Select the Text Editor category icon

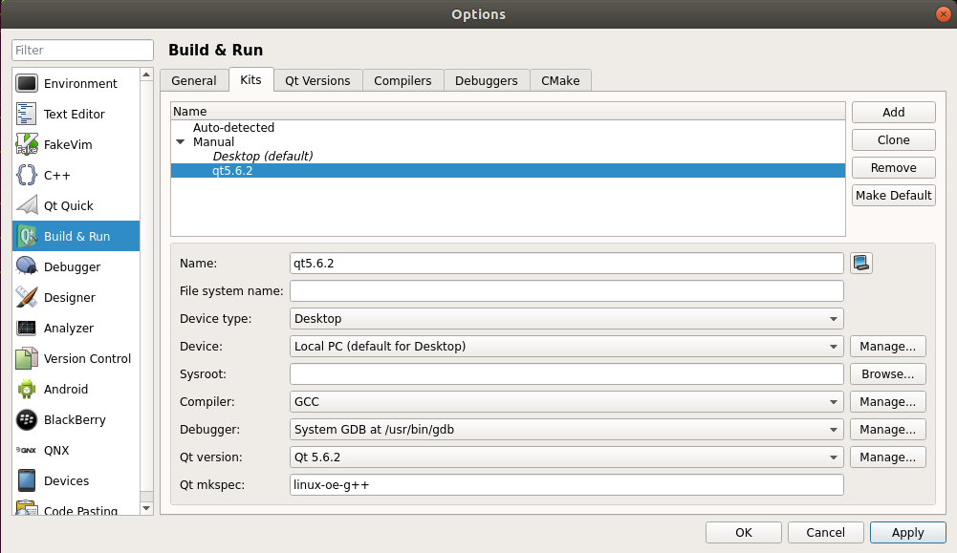pyautogui.click(x=27, y=115)
